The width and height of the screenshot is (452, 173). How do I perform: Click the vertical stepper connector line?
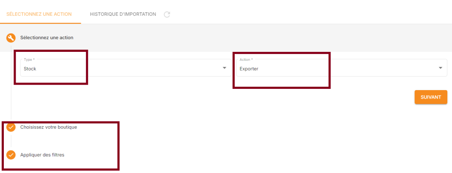pos(11,85)
